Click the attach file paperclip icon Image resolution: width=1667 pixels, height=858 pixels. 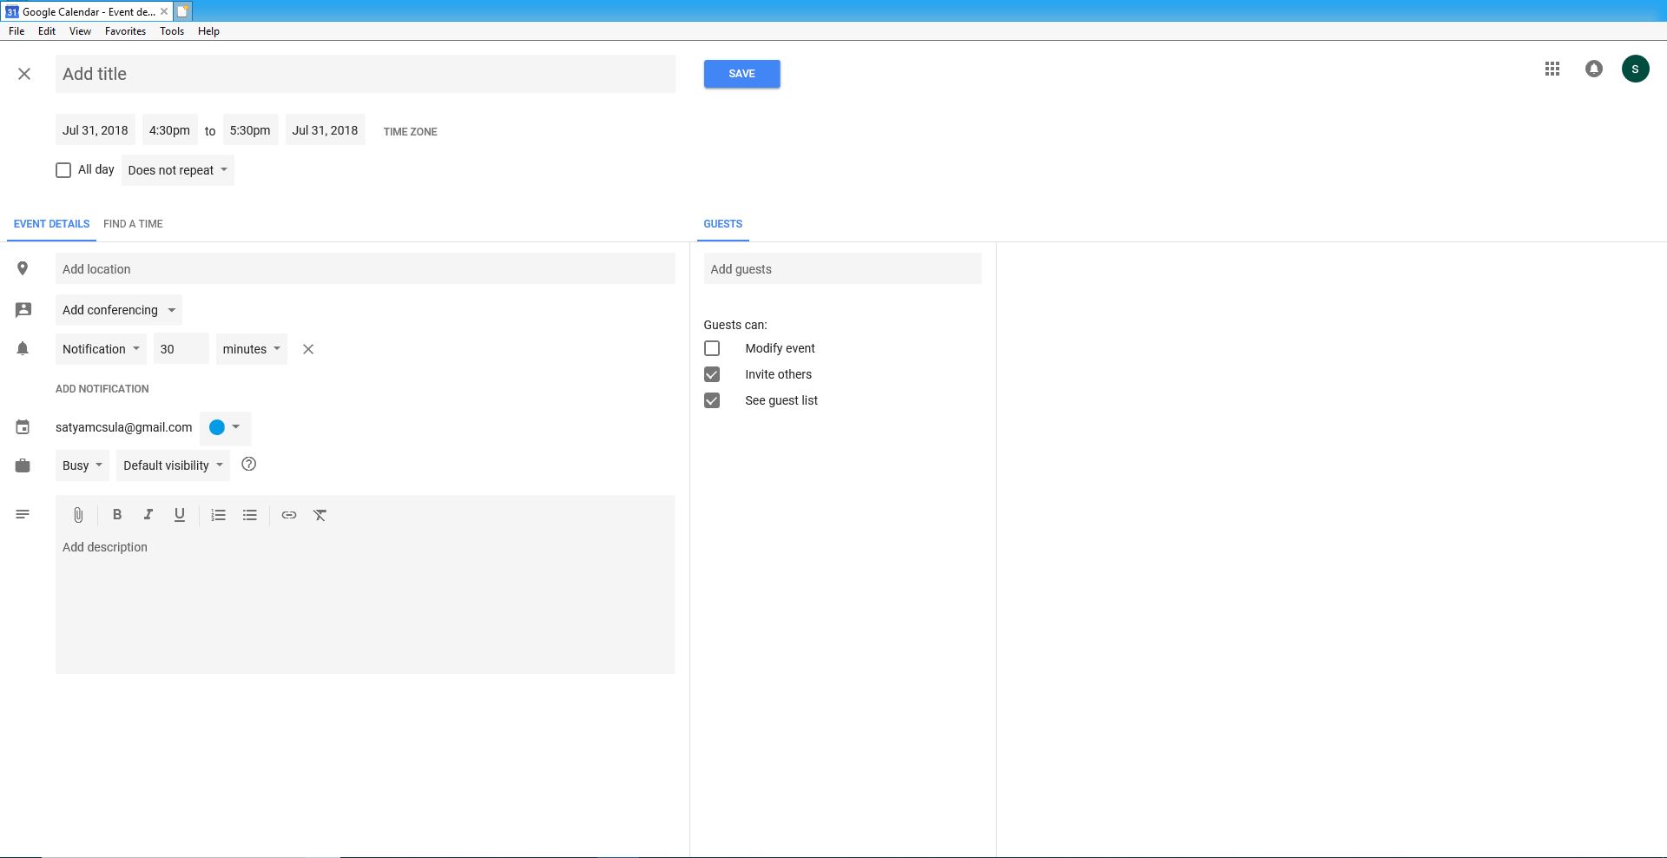tap(78, 515)
